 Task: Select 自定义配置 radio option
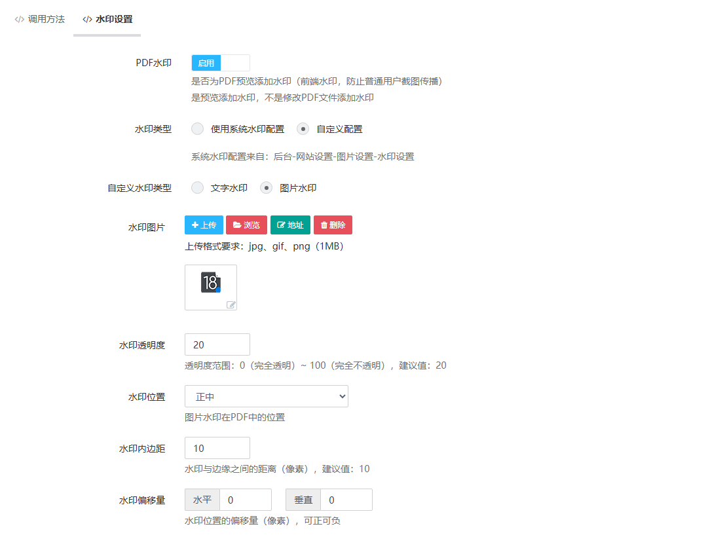coord(303,129)
